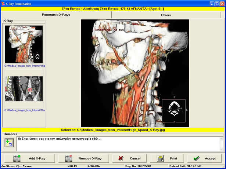This screenshot has height=169, width=226.
Task: Click the add remark note icon
Action: click(x=9, y=143)
